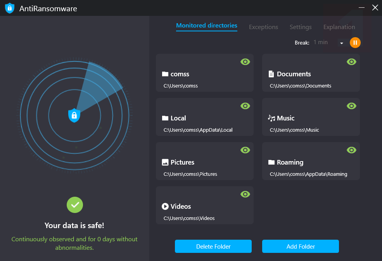Click the Pictures image icon
382x261 pixels.
pyautogui.click(x=165, y=162)
